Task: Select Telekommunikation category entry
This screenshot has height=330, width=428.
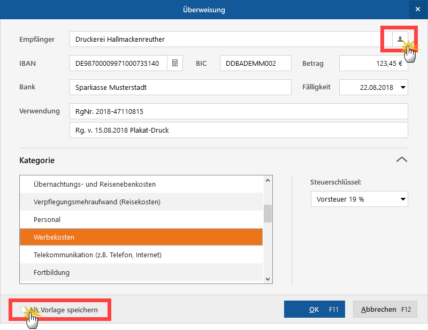Action: pyautogui.click(x=141, y=255)
